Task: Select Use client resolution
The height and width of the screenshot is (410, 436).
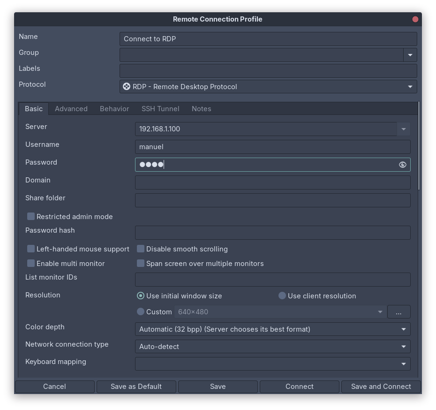Action: tap(282, 296)
